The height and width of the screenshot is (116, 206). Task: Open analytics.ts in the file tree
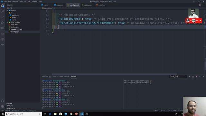click(x=15, y=15)
